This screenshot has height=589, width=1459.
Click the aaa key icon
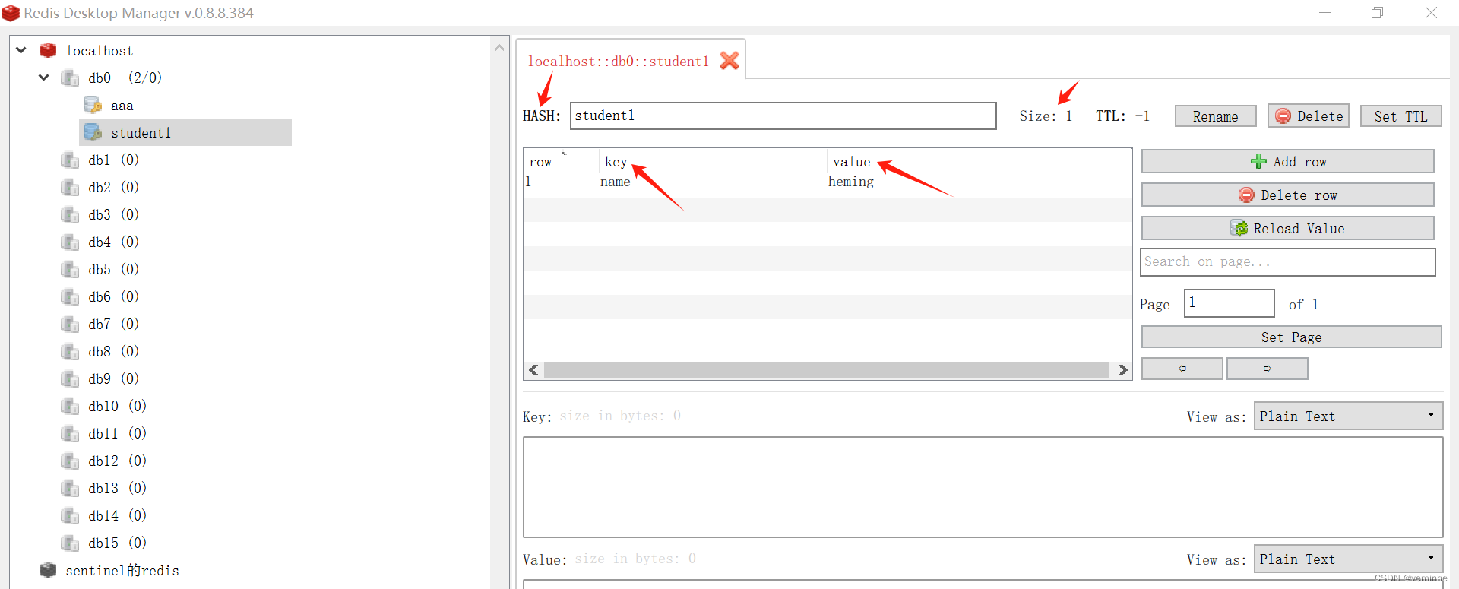click(93, 105)
